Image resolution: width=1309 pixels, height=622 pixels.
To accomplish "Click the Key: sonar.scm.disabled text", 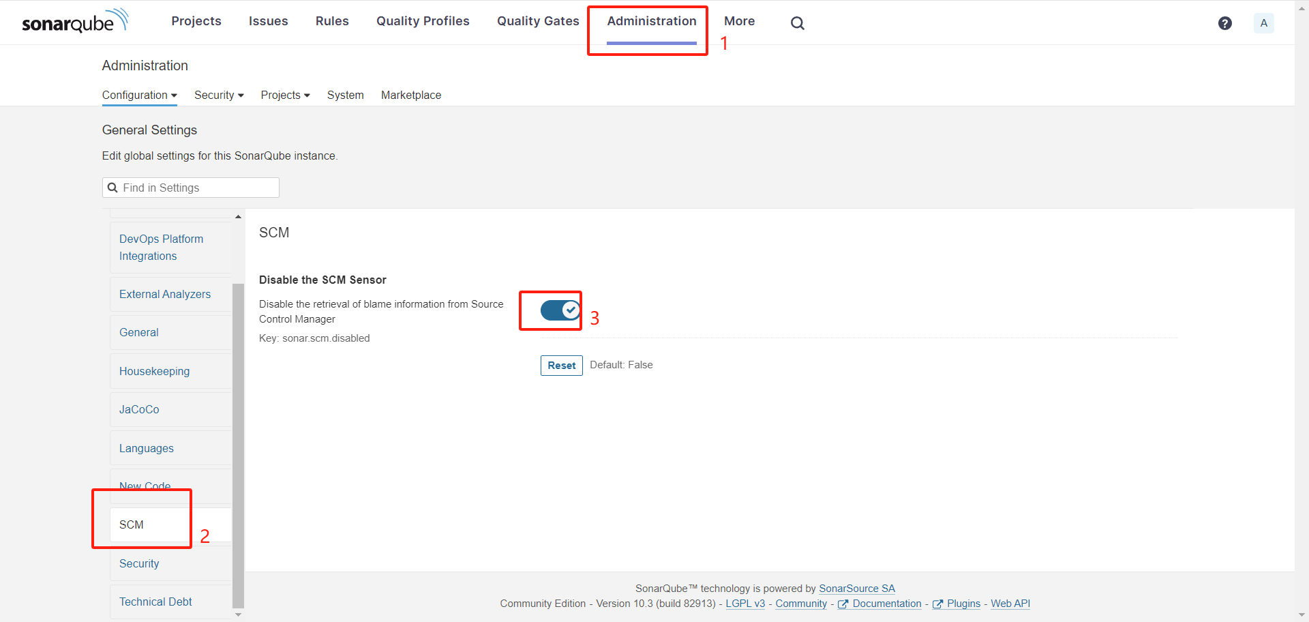I will (314, 338).
